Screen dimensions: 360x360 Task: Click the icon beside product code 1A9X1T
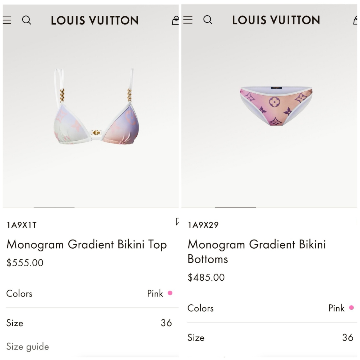177,222
